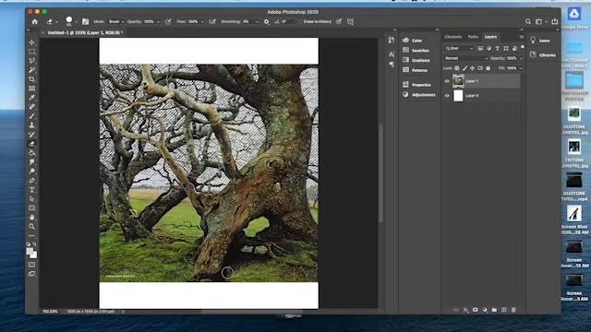Open layer Kind filter dropdown
The image size is (591, 332).
(x=459, y=48)
